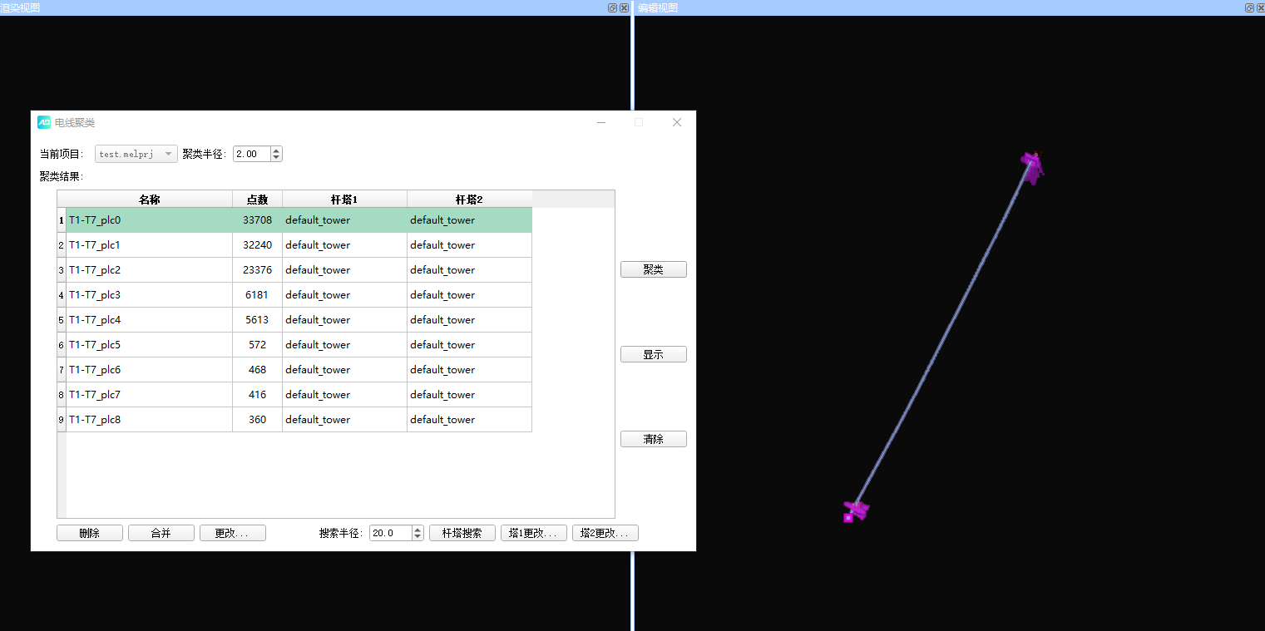Click the 清除 button

(653, 439)
